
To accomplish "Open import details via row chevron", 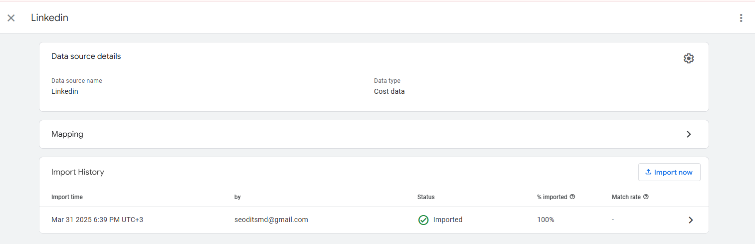I will pos(691,220).
